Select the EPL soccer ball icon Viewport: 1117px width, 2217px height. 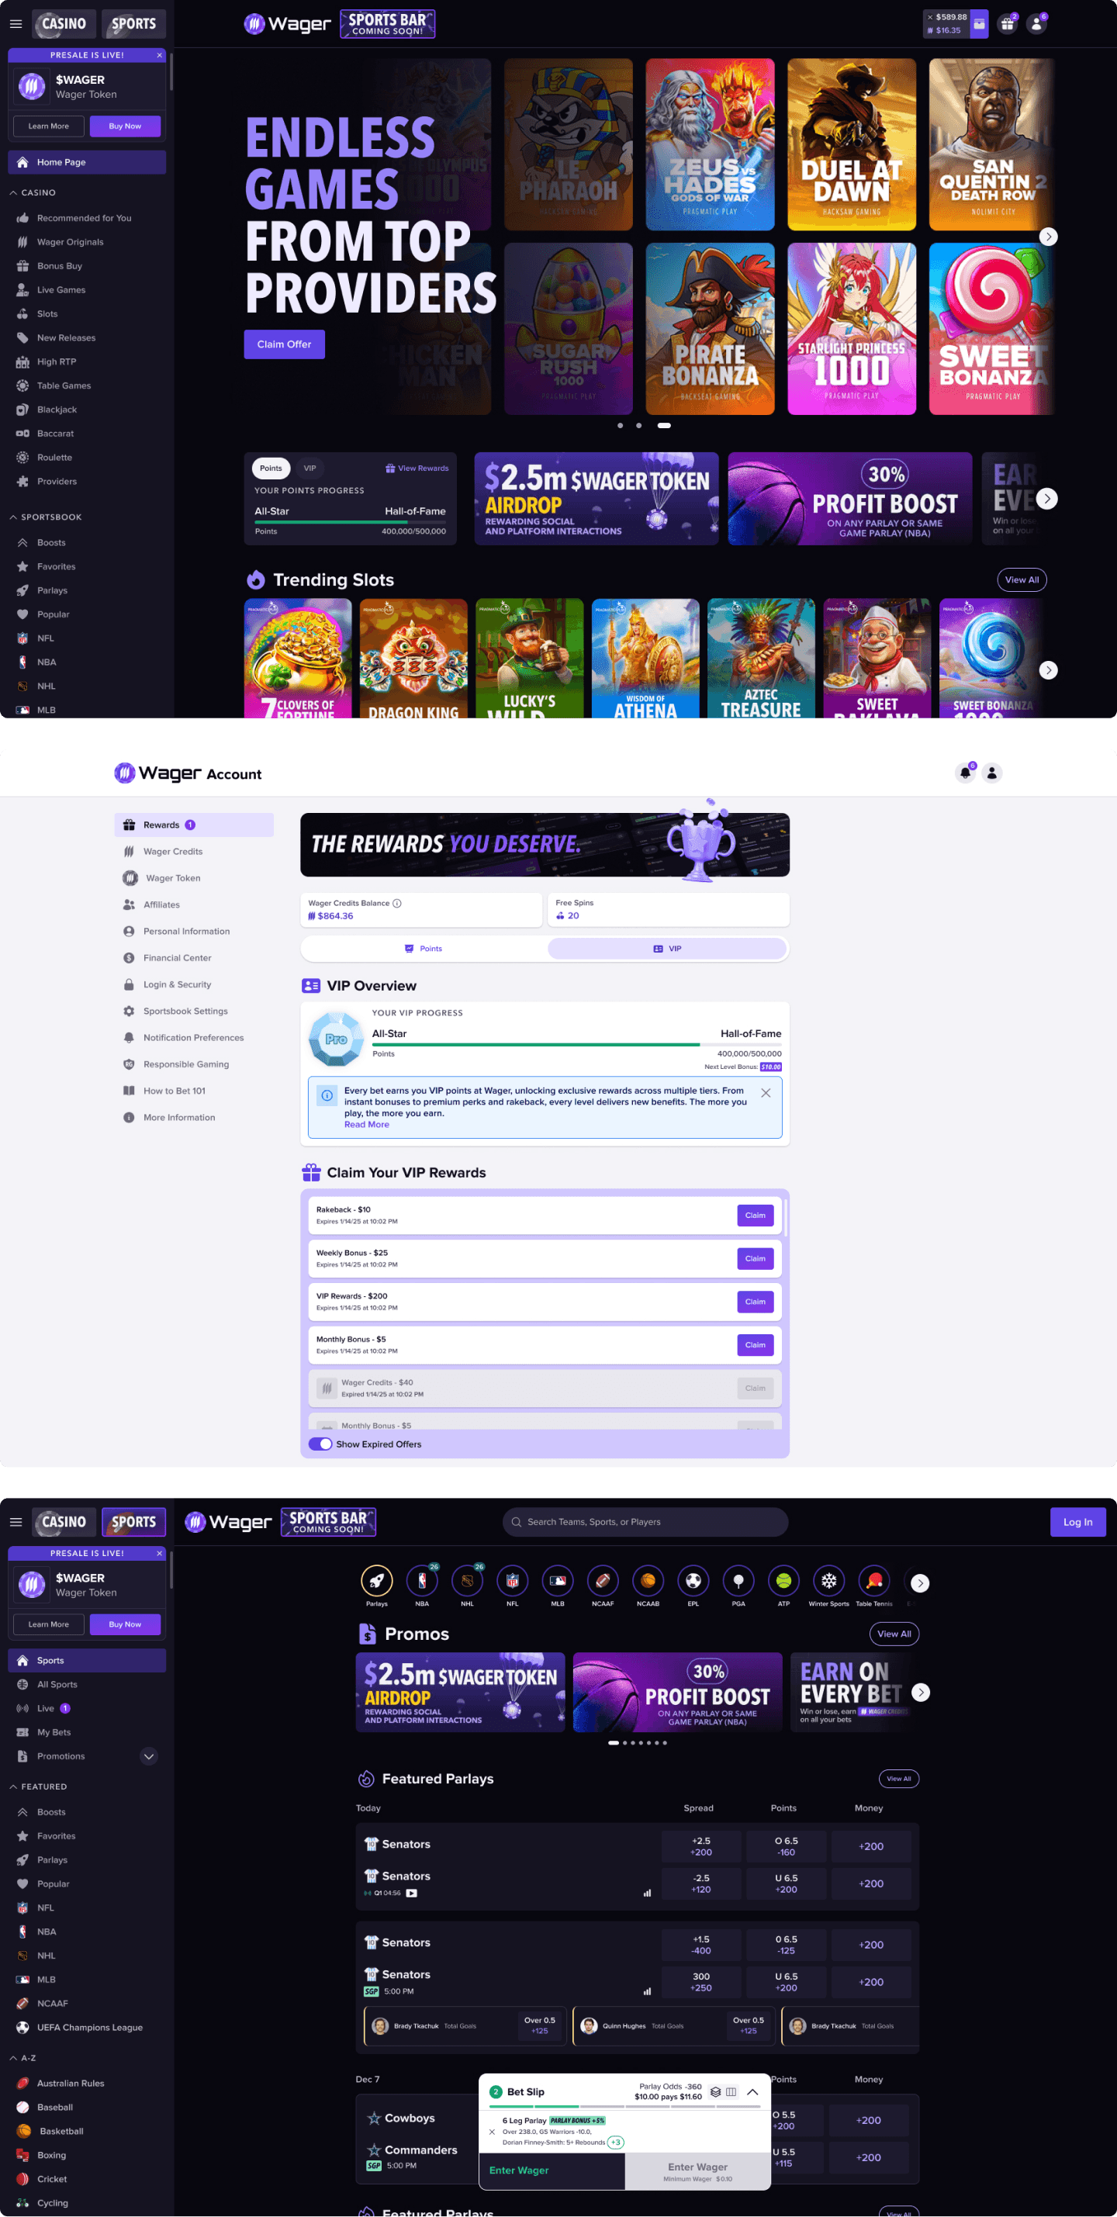[693, 1580]
